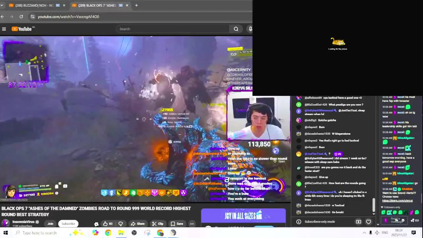Open the InsomniaVirus channel avatar
423x238 pixels.
[6, 223]
